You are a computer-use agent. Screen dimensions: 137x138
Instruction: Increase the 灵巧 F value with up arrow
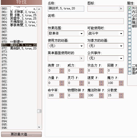point(81,82)
